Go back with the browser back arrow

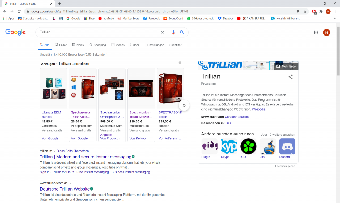click(5, 11)
